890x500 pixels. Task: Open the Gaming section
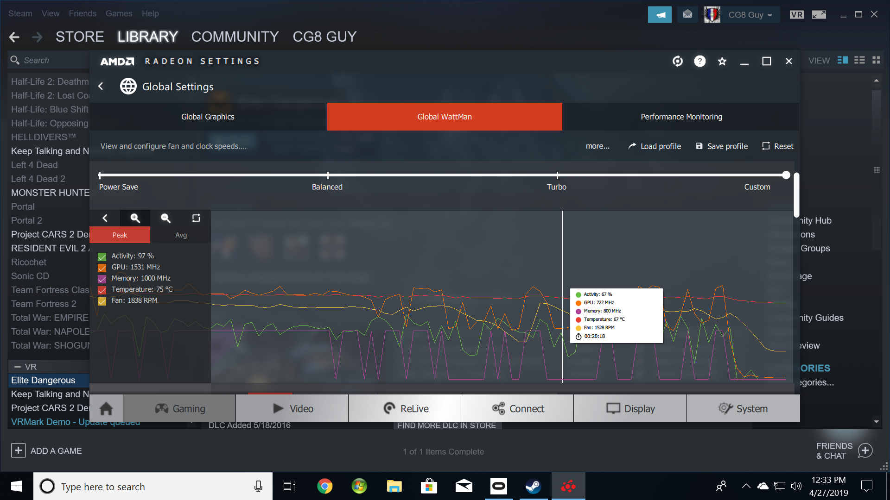[180, 408]
